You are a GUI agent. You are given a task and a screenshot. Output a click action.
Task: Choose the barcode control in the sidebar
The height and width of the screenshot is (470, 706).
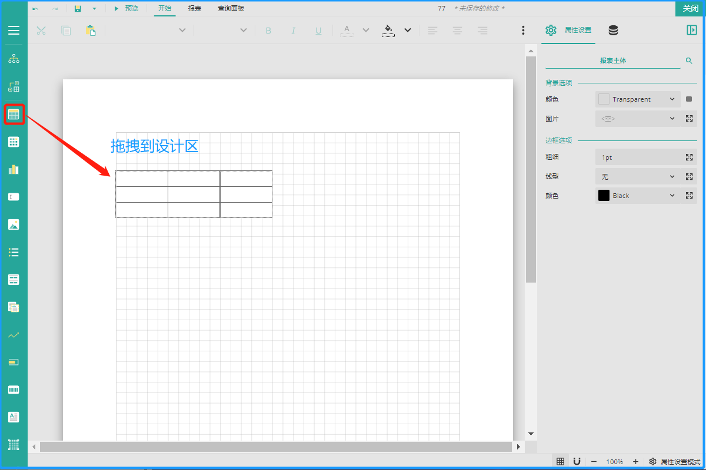tap(14, 390)
